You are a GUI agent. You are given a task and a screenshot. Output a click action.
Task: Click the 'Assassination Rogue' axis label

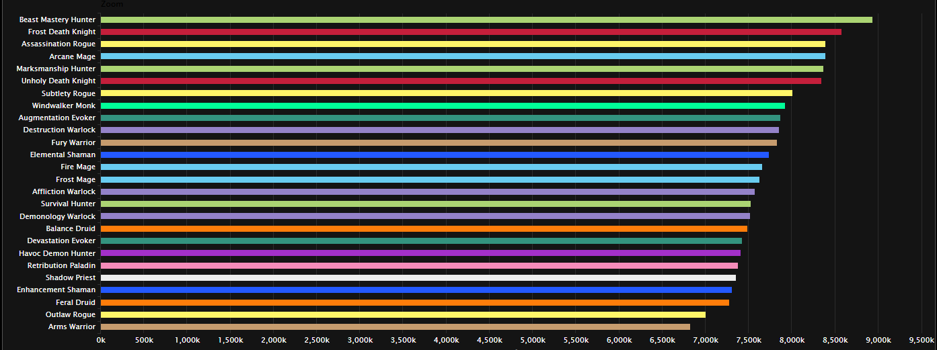pyautogui.click(x=59, y=44)
